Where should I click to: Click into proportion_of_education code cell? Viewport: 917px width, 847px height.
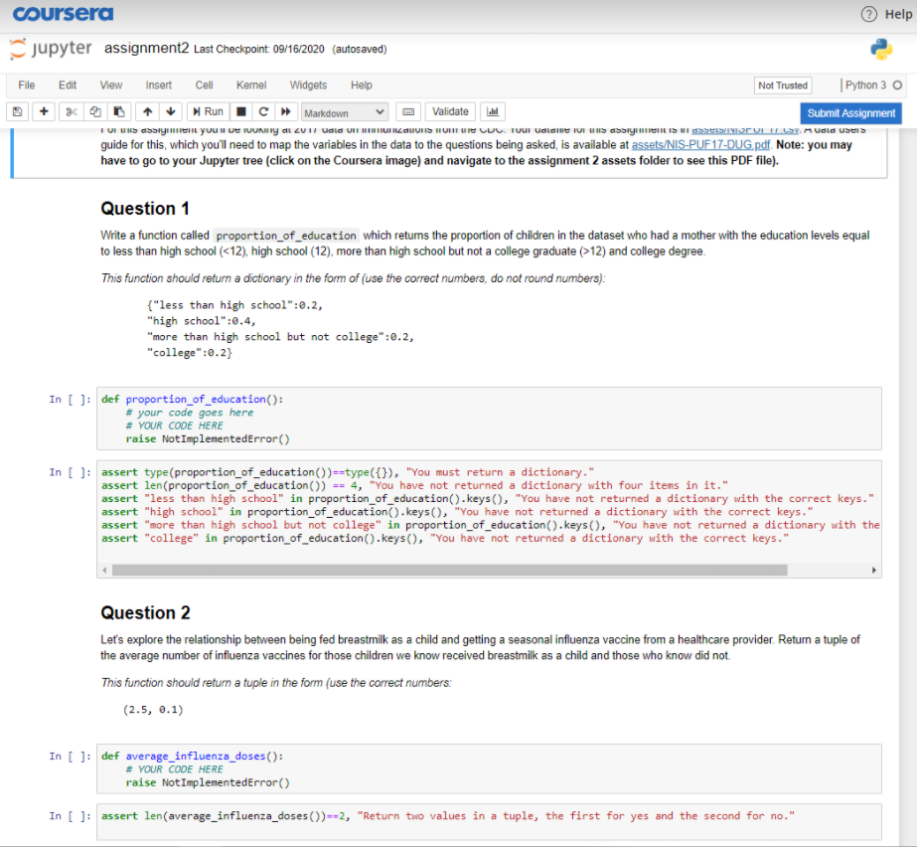tap(489, 419)
